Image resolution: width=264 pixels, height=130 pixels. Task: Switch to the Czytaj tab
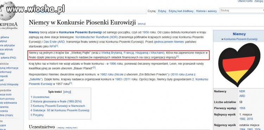(x=151, y=11)
